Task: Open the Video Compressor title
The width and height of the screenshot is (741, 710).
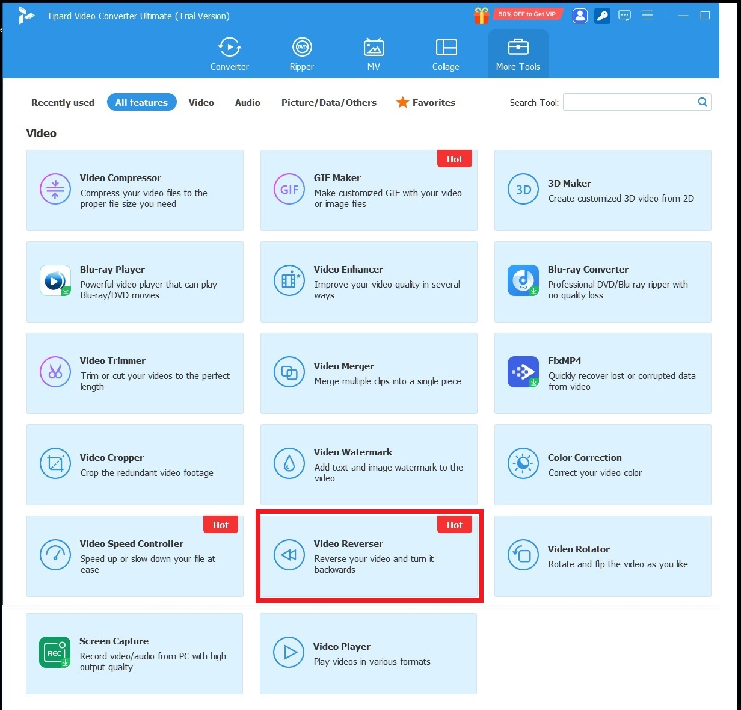Action: point(120,178)
